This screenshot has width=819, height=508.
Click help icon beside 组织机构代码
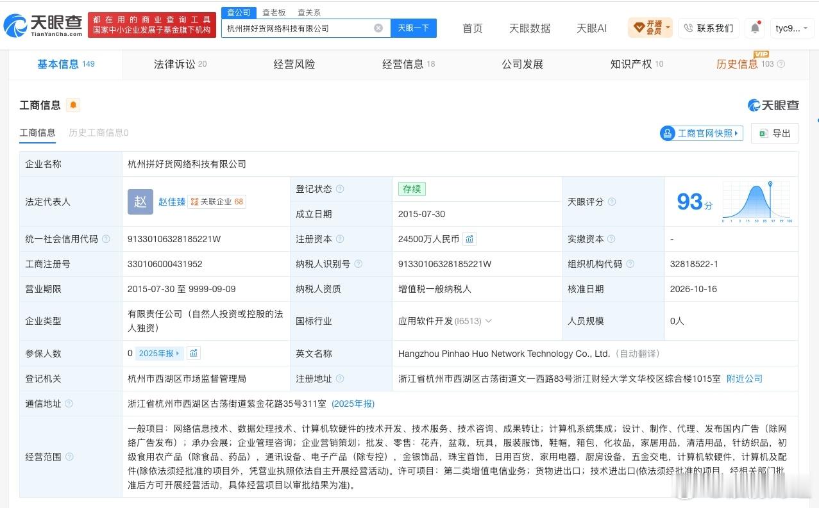pyautogui.click(x=630, y=264)
